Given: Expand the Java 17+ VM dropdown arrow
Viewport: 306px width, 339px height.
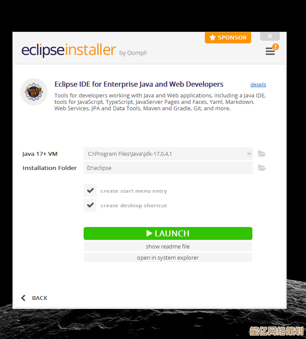Looking at the screenshot, I should click(249, 154).
